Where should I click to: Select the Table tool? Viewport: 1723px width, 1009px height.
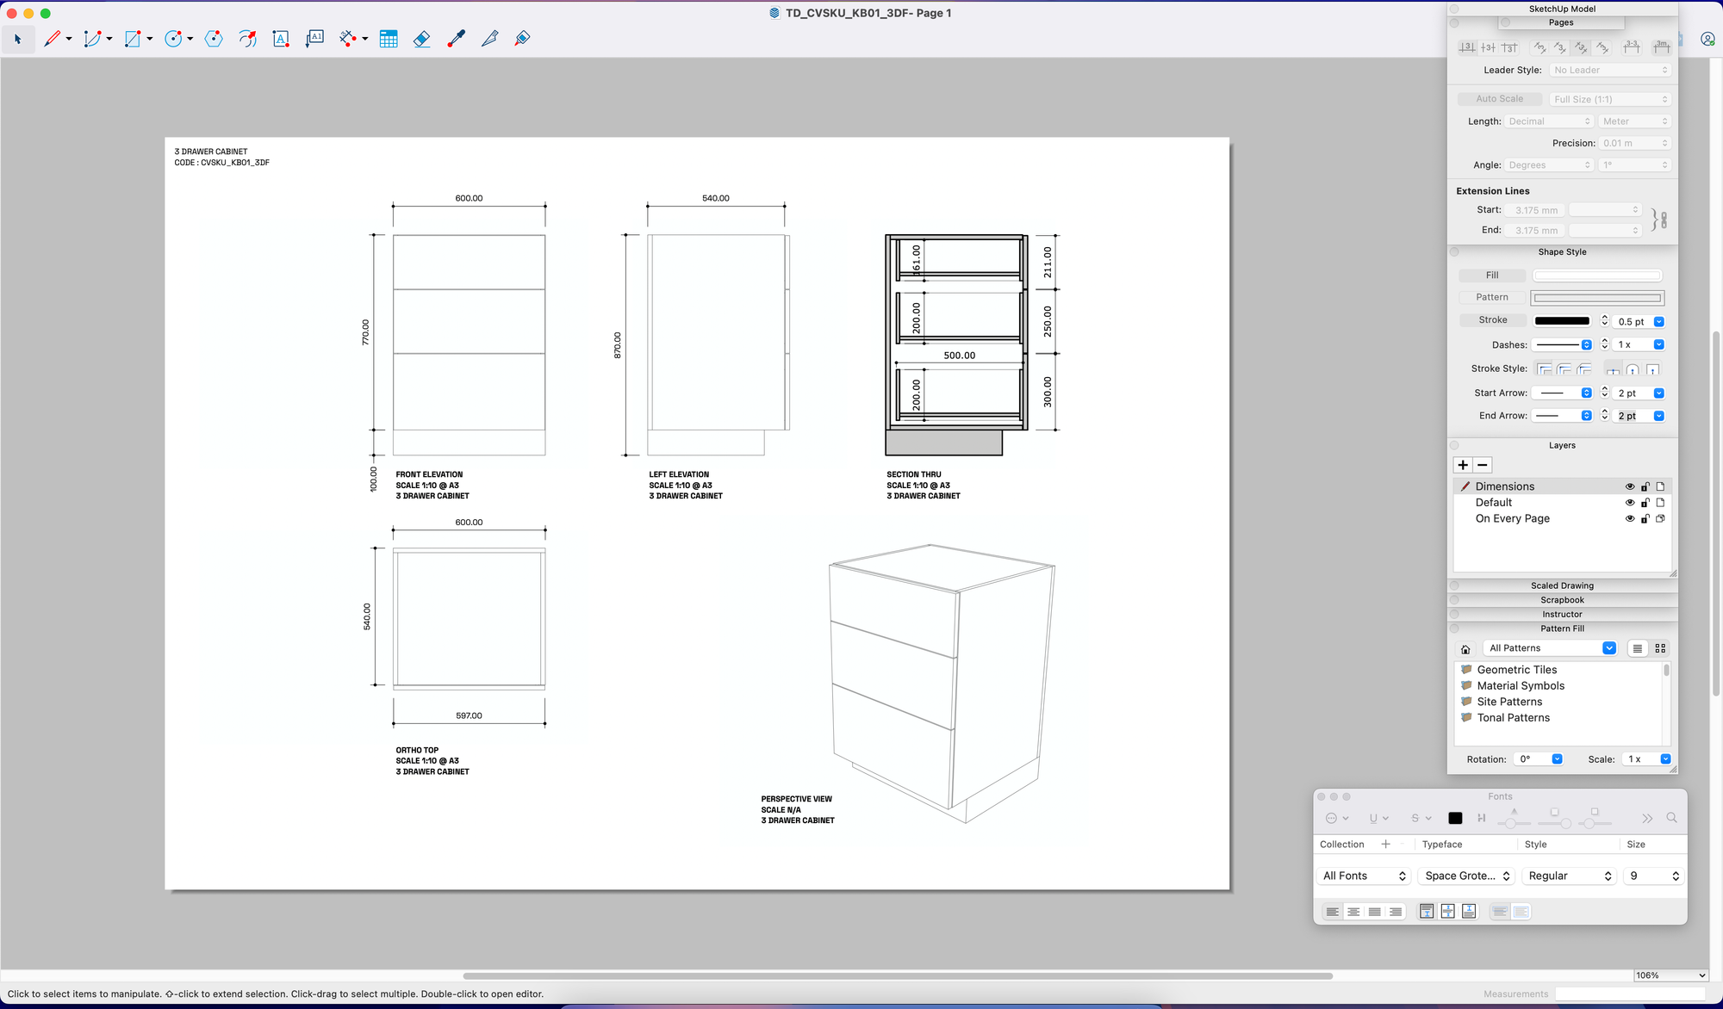[x=389, y=39]
